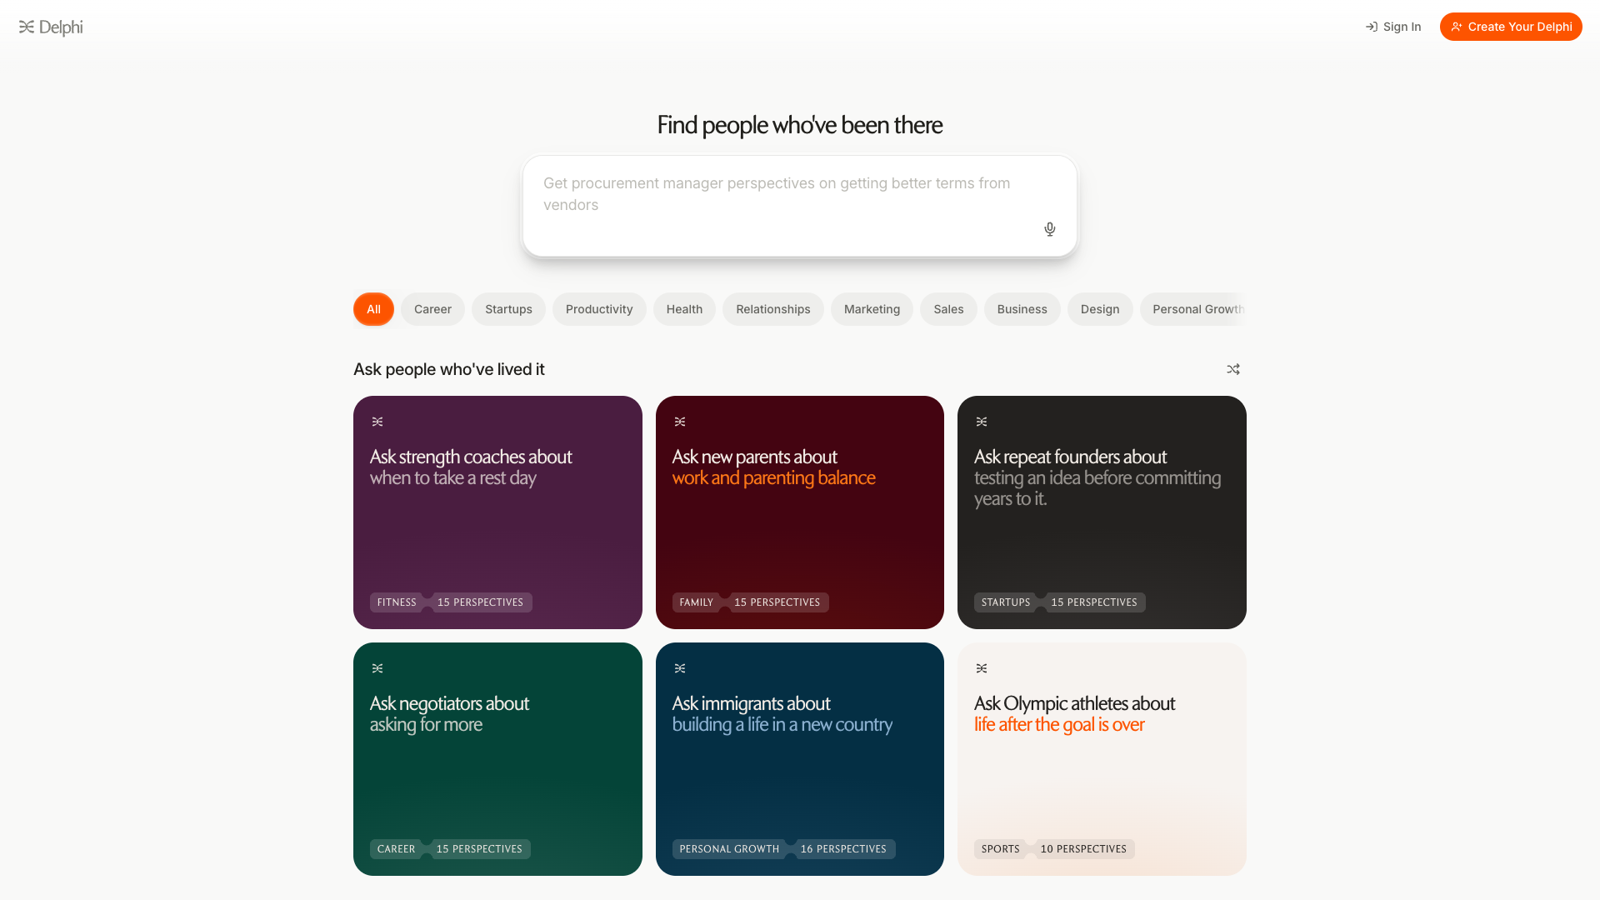Click the Create Your Delphi button
Image resolution: width=1600 pixels, height=900 pixels.
click(x=1511, y=27)
